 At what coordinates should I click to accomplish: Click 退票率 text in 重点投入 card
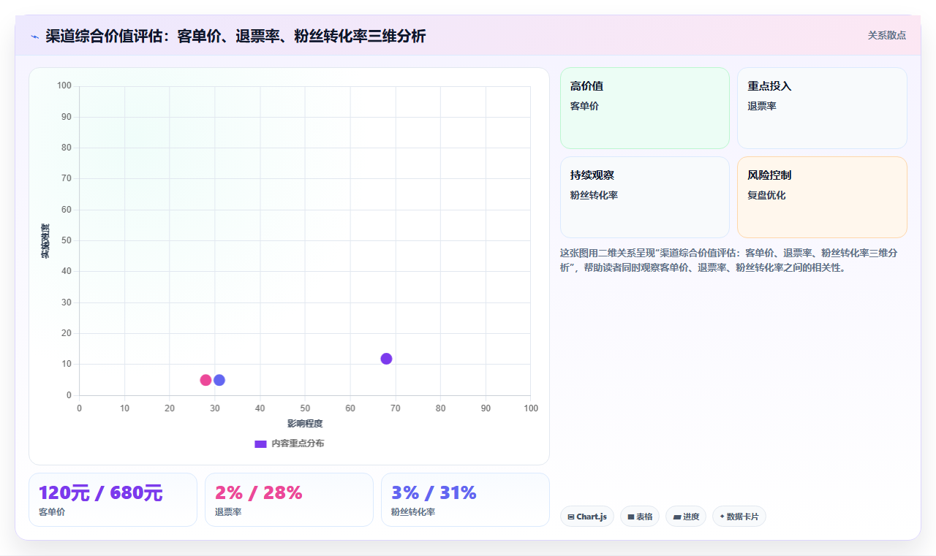(x=762, y=106)
